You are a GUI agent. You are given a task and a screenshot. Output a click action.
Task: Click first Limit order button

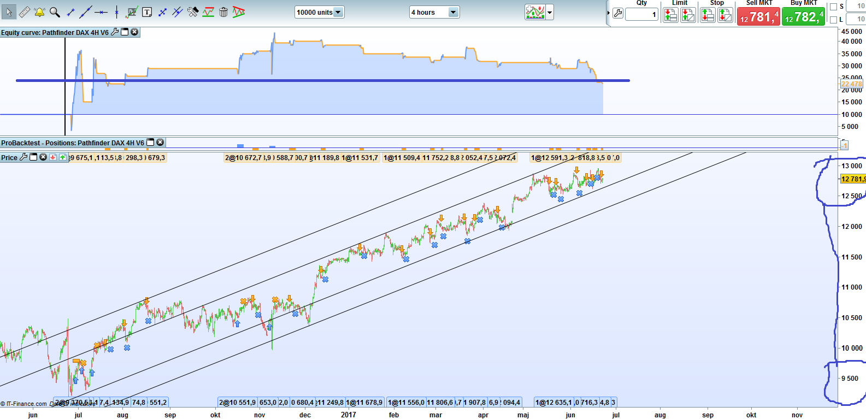tap(670, 15)
